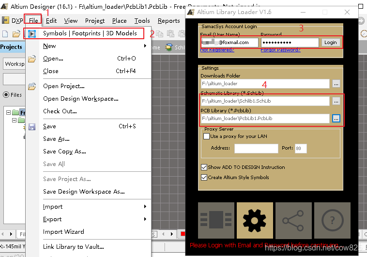Image resolution: width=367 pixels, height=257 pixels.
Task: Open the Place menu
Action: (x=120, y=21)
